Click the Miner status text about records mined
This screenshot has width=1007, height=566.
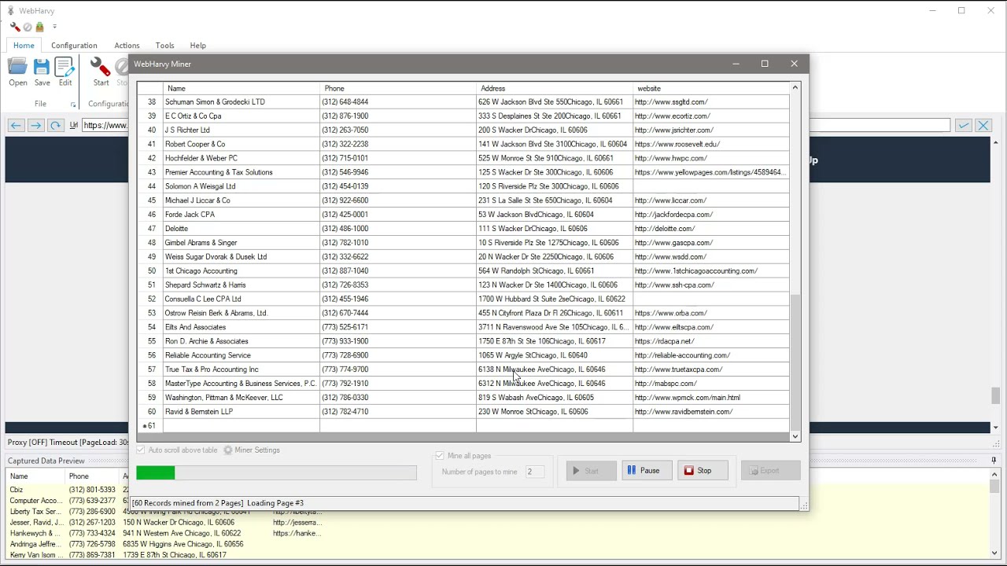218,503
